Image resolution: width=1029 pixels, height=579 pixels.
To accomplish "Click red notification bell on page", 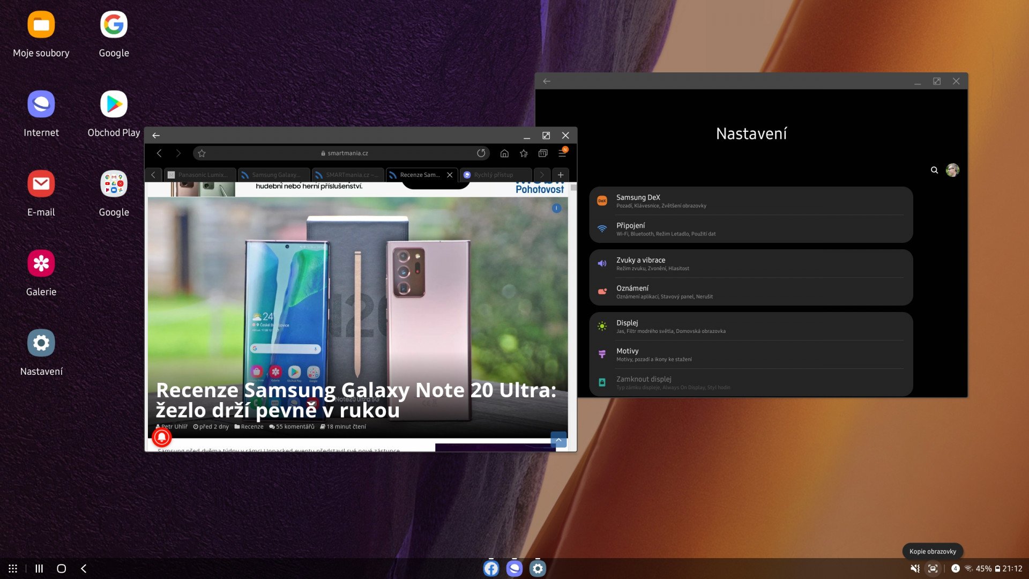I will 161,437.
